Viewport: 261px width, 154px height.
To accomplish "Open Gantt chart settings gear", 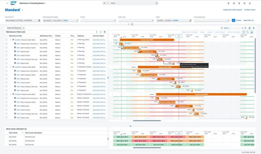I will point(254,28).
